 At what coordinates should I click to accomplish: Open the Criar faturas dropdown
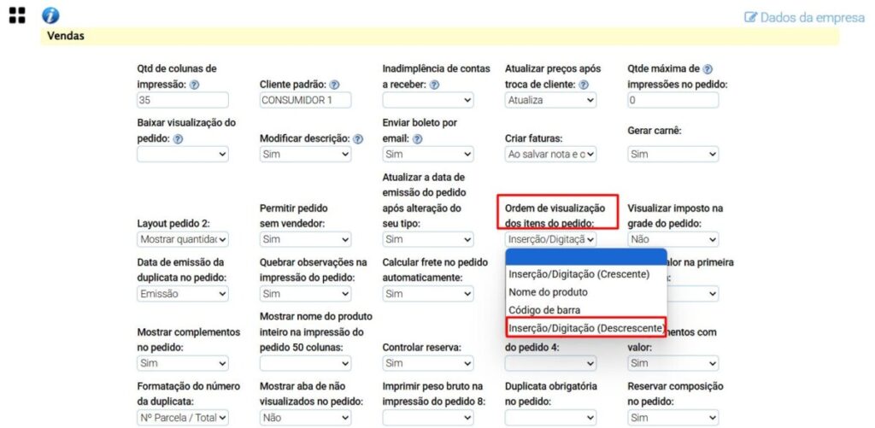[x=551, y=154]
